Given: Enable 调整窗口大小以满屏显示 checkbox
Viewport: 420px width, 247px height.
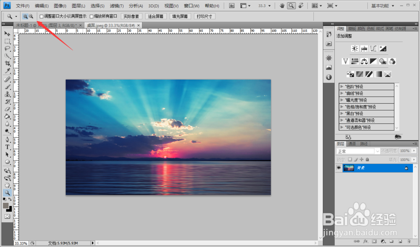Looking at the screenshot, I should coord(42,17).
